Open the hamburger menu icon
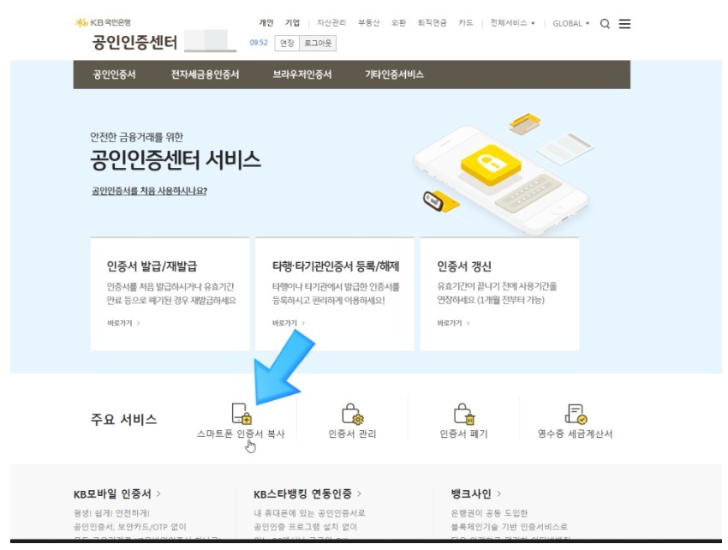Viewport: 728px width, 550px height. pos(624,24)
